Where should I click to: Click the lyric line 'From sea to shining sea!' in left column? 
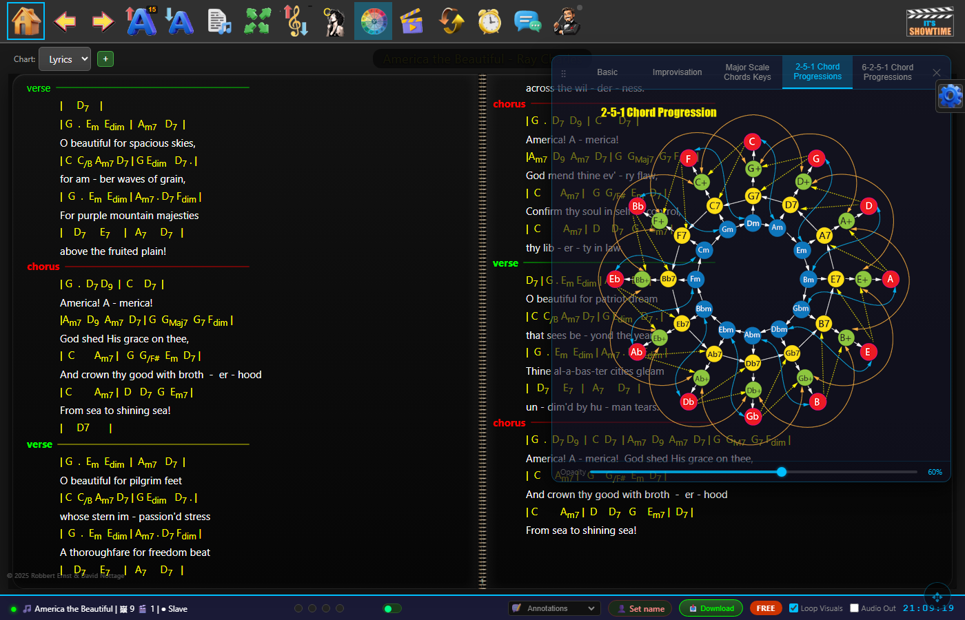tap(115, 411)
